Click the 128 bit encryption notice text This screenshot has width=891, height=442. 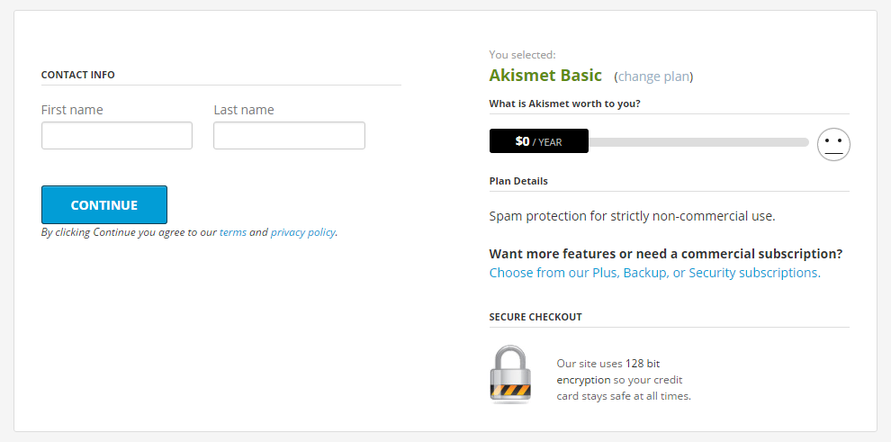point(623,380)
